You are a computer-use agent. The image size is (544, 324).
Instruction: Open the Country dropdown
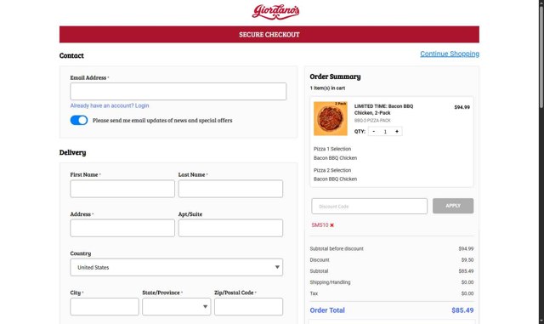(176, 267)
